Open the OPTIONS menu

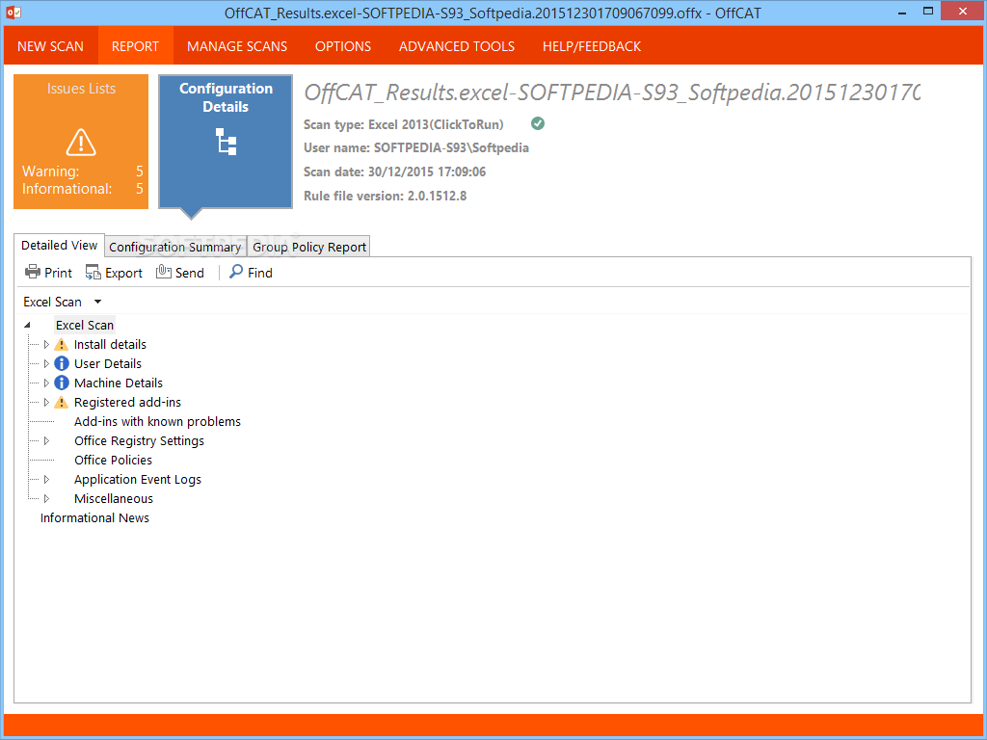343,46
